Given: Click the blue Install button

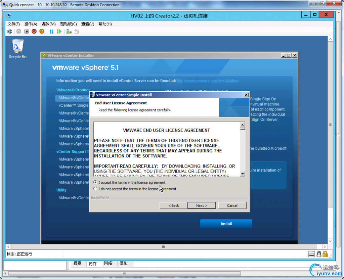Looking at the screenshot, I should (226, 224).
